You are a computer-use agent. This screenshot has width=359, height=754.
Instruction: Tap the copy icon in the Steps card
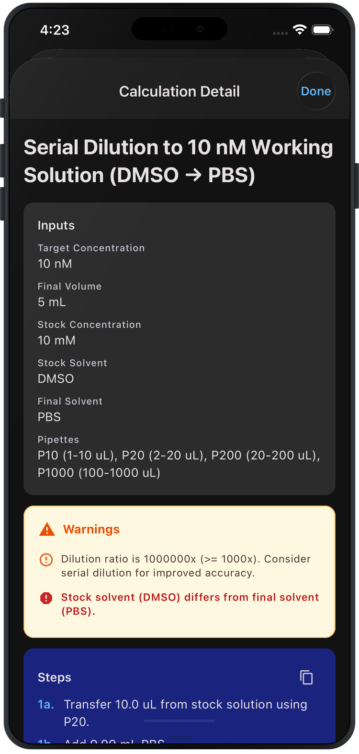tap(306, 677)
